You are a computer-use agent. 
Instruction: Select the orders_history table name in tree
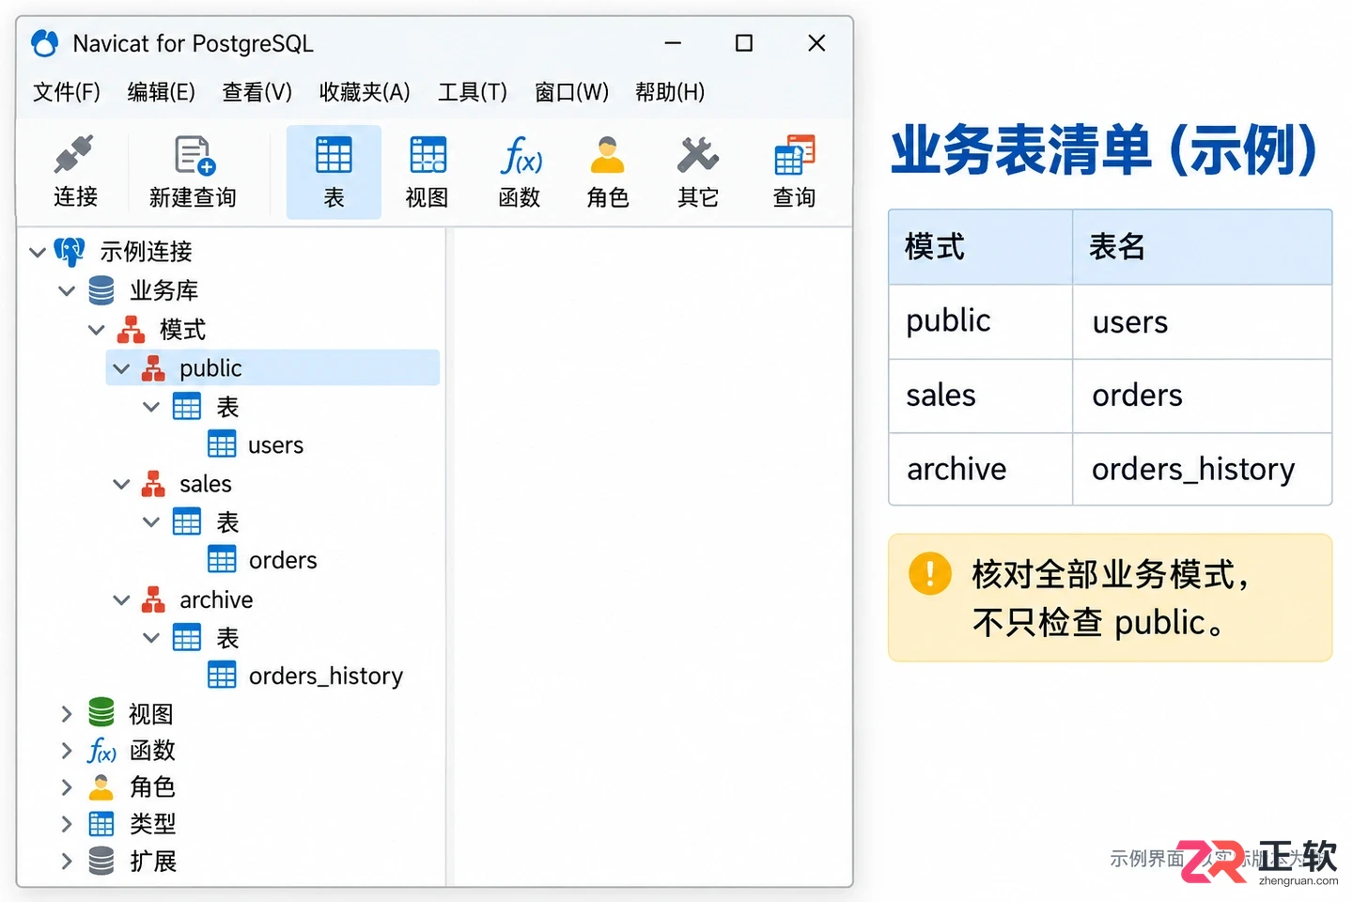pos(326,676)
